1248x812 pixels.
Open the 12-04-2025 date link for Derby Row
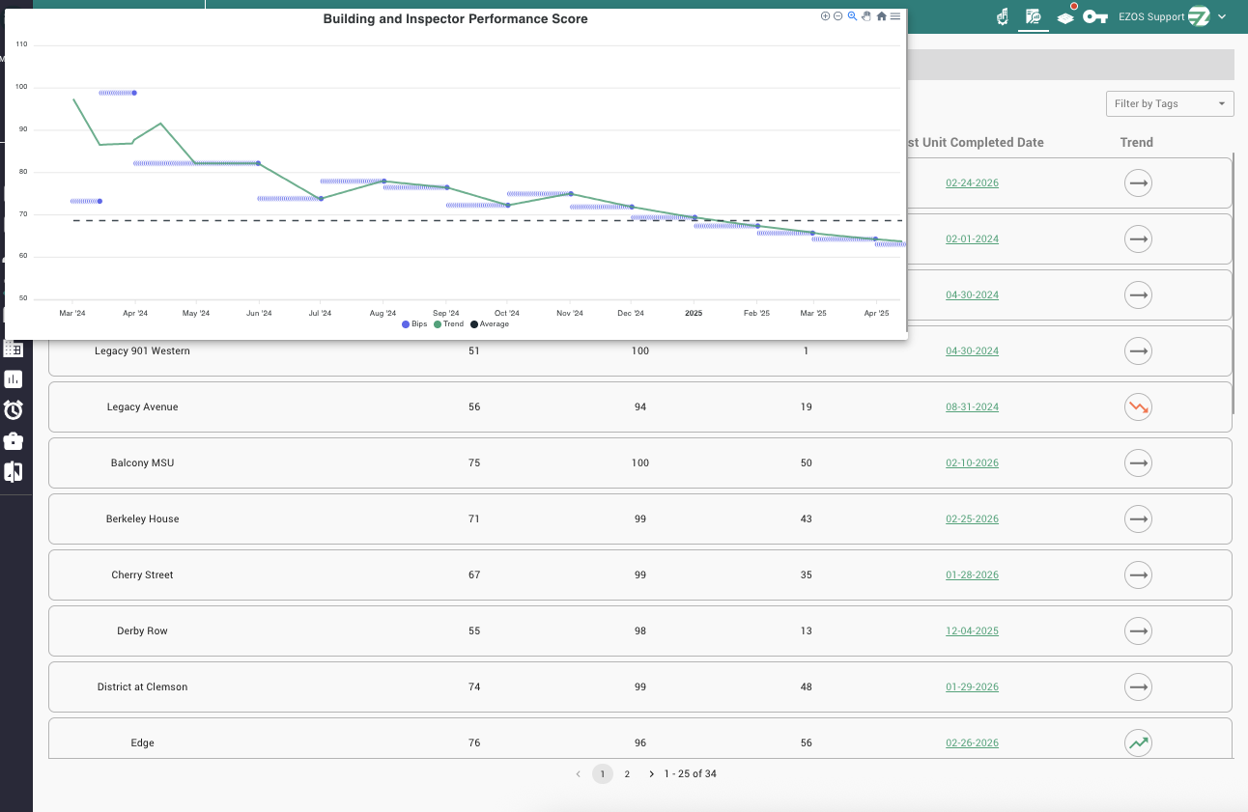pyautogui.click(x=973, y=631)
